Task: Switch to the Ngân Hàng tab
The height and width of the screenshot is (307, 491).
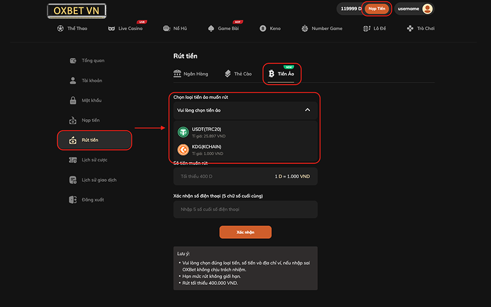Action: (x=191, y=74)
